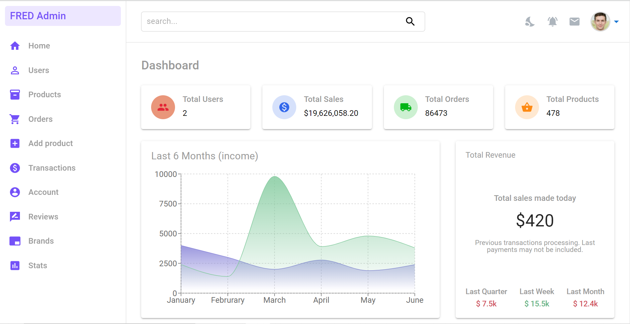Open the Transactions page
The width and height of the screenshot is (630, 324).
[52, 168]
